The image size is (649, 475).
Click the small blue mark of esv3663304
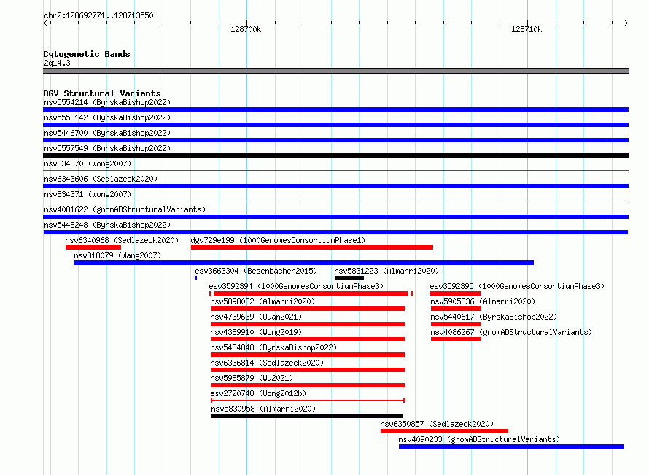196,278
